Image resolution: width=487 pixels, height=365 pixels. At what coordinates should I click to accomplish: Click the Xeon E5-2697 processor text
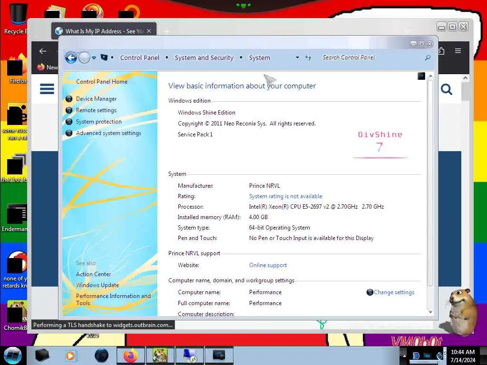pyautogui.click(x=316, y=207)
